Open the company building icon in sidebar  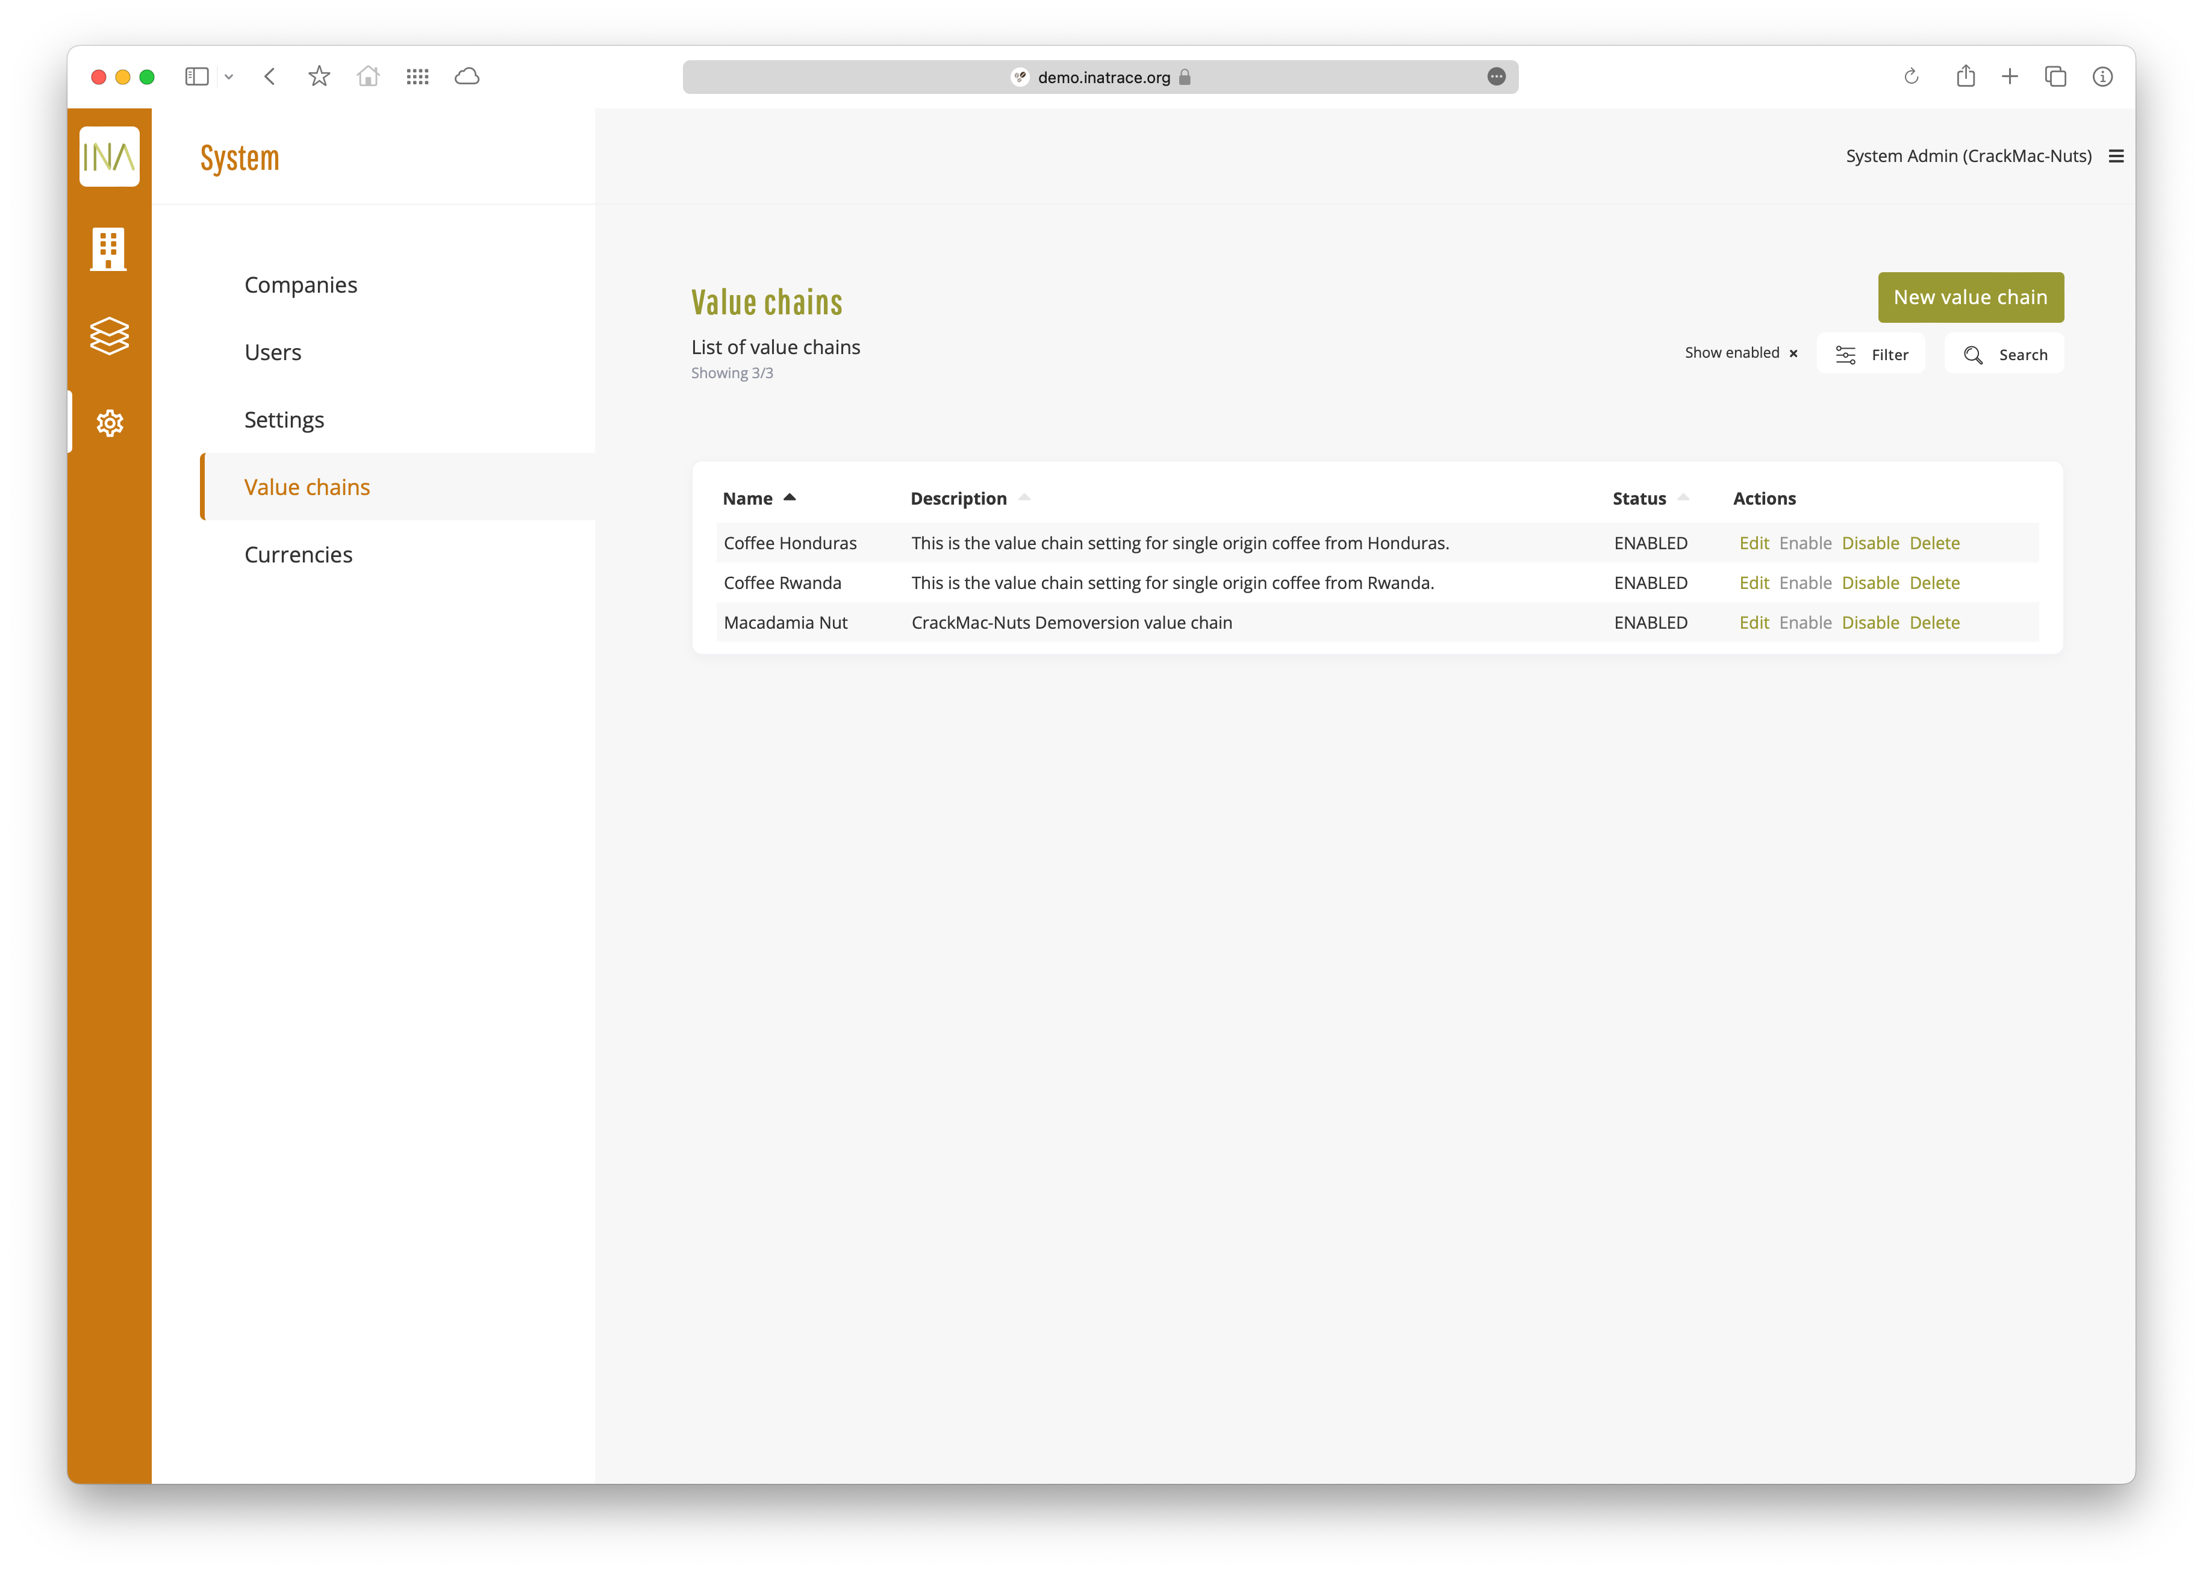[108, 249]
